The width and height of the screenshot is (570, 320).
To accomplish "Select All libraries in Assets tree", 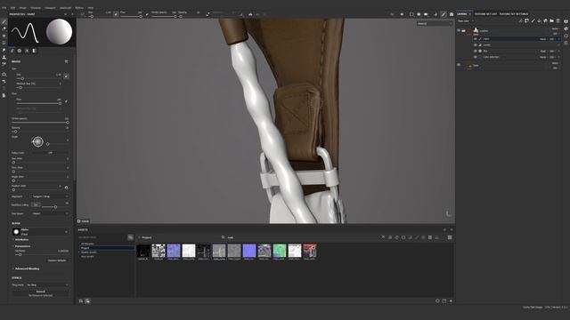I will tap(87, 244).
